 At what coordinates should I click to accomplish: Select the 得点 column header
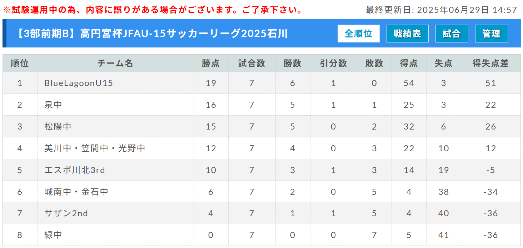[x=409, y=64]
